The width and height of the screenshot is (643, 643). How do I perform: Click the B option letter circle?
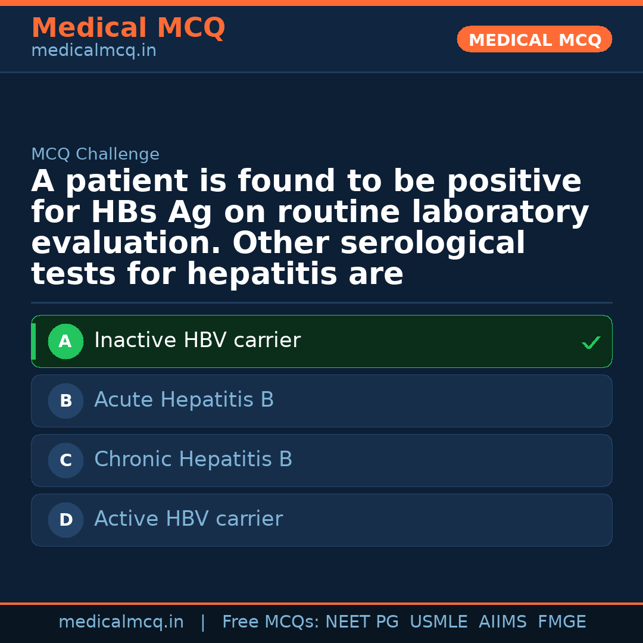[65, 401]
